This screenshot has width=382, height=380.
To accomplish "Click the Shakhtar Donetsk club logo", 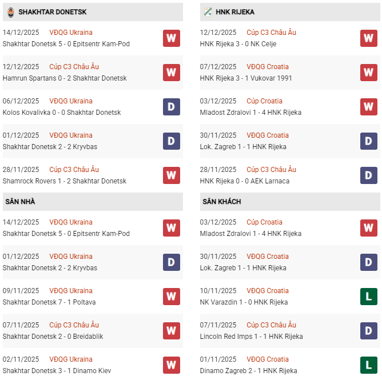I will (x=10, y=12).
